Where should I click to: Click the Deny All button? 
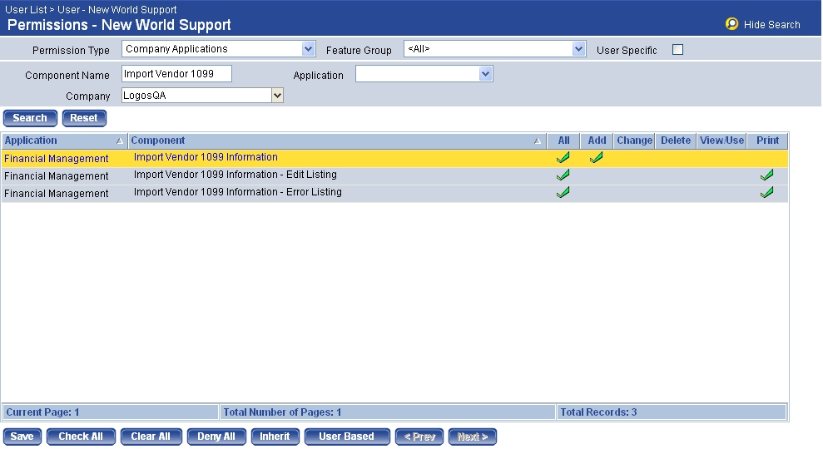point(216,437)
